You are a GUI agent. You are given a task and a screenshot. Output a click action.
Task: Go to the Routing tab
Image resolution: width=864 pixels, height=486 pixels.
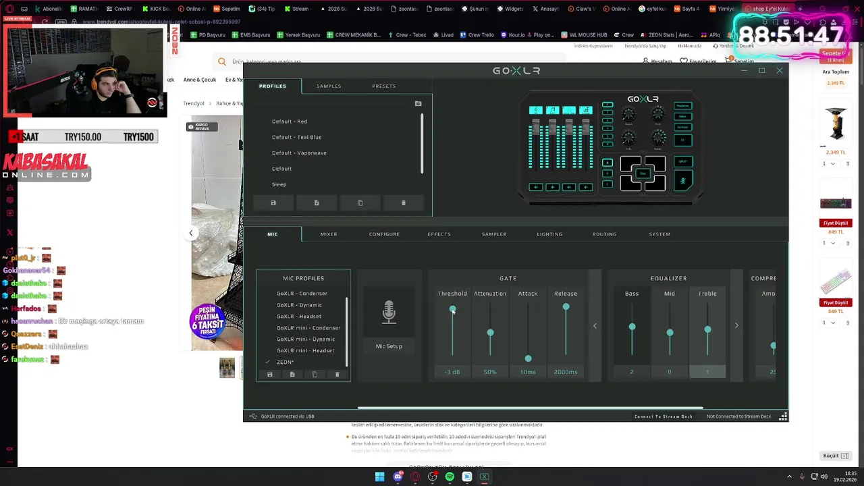tap(604, 234)
